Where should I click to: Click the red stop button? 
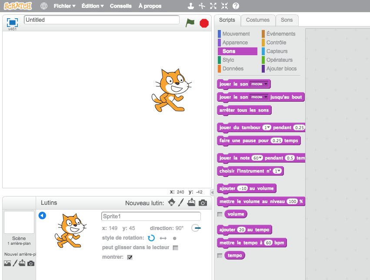[x=204, y=23]
